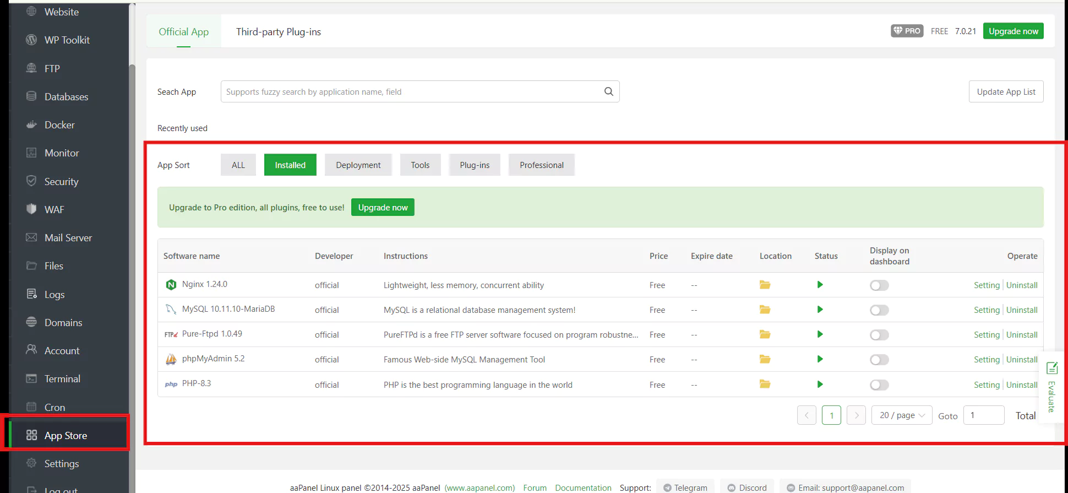Go to next page arrow

click(856, 415)
